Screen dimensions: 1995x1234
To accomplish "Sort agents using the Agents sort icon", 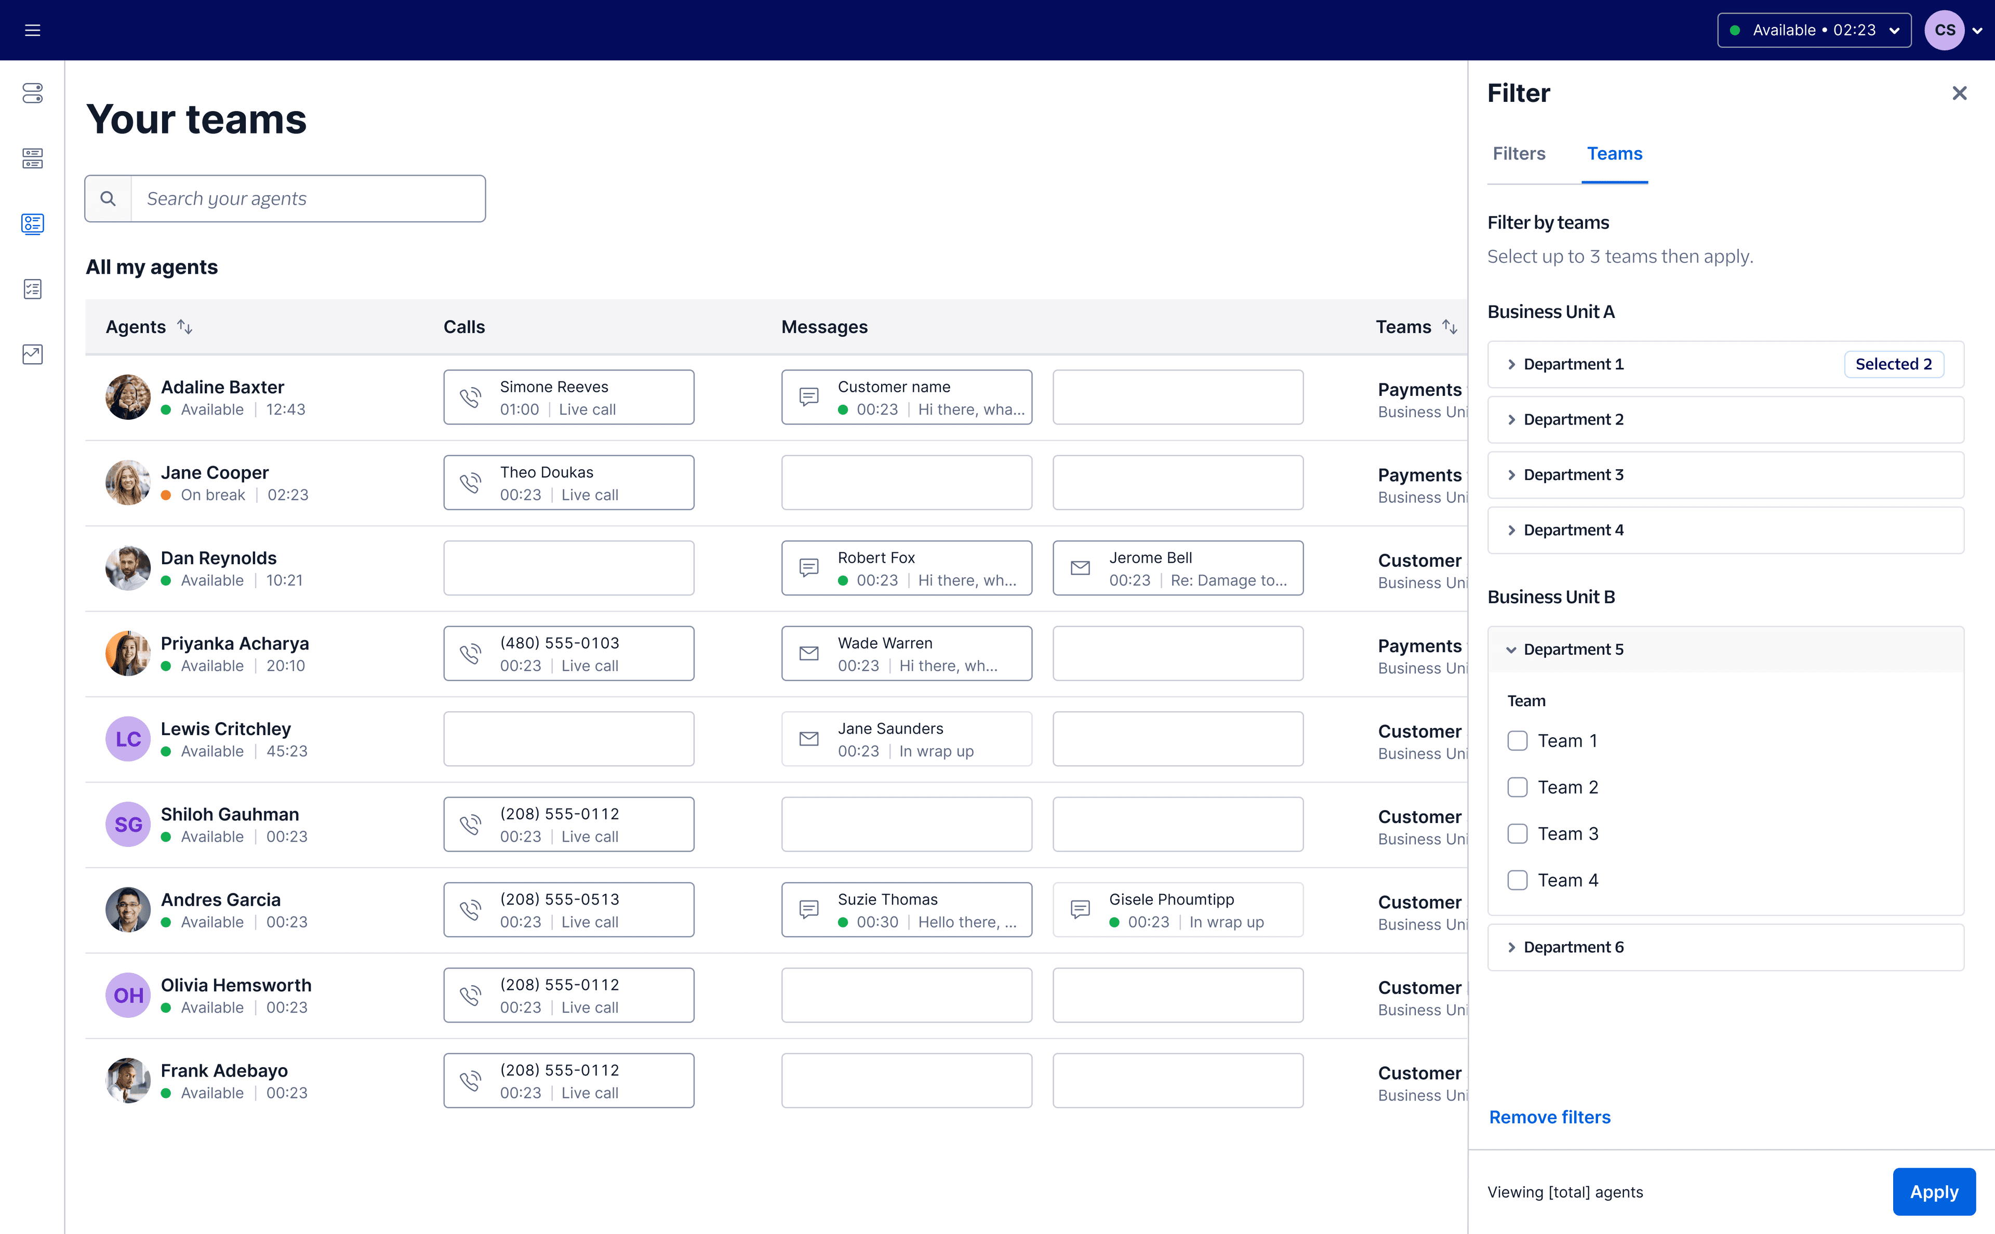I will click(185, 326).
